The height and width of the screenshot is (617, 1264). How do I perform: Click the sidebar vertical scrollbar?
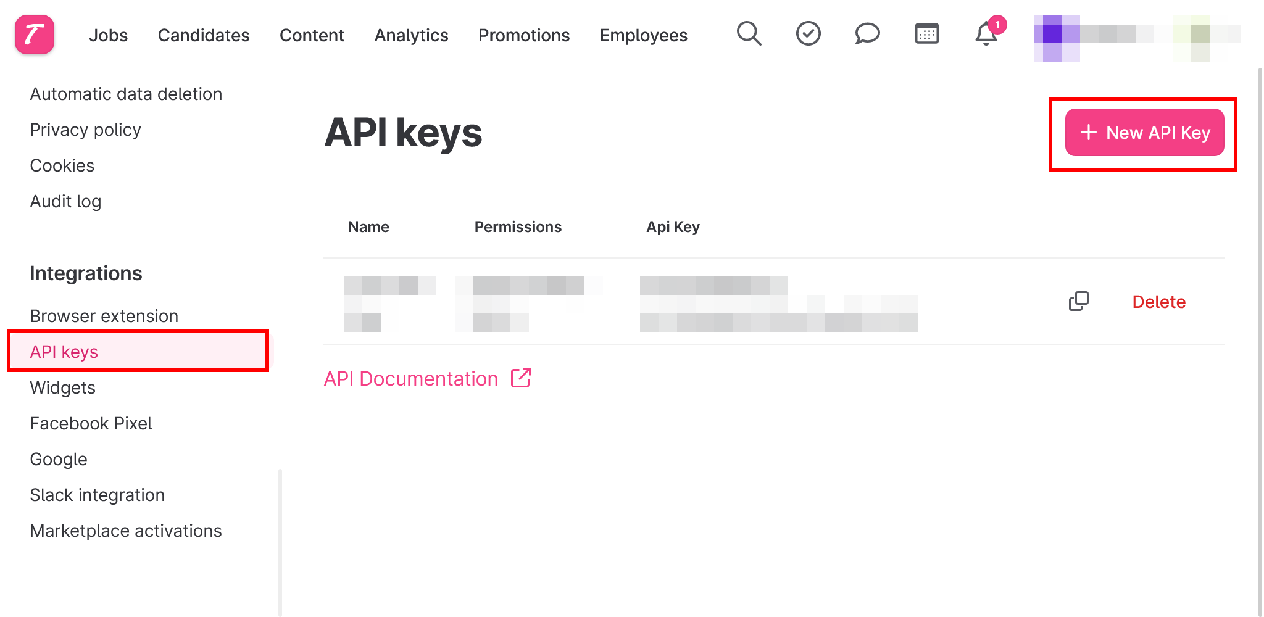coord(280,543)
